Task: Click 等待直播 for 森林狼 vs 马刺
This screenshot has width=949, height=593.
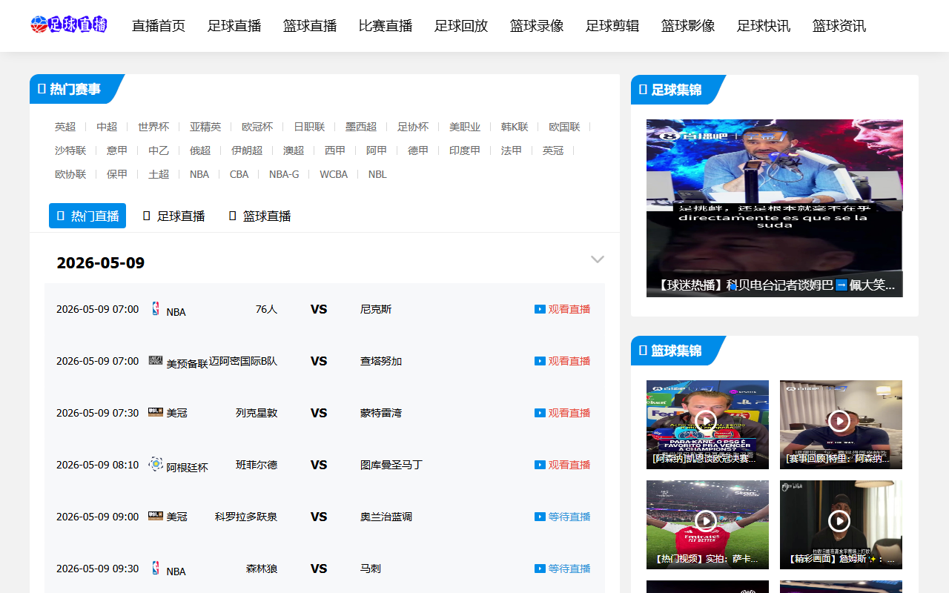Action: pyautogui.click(x=569, y=569)
